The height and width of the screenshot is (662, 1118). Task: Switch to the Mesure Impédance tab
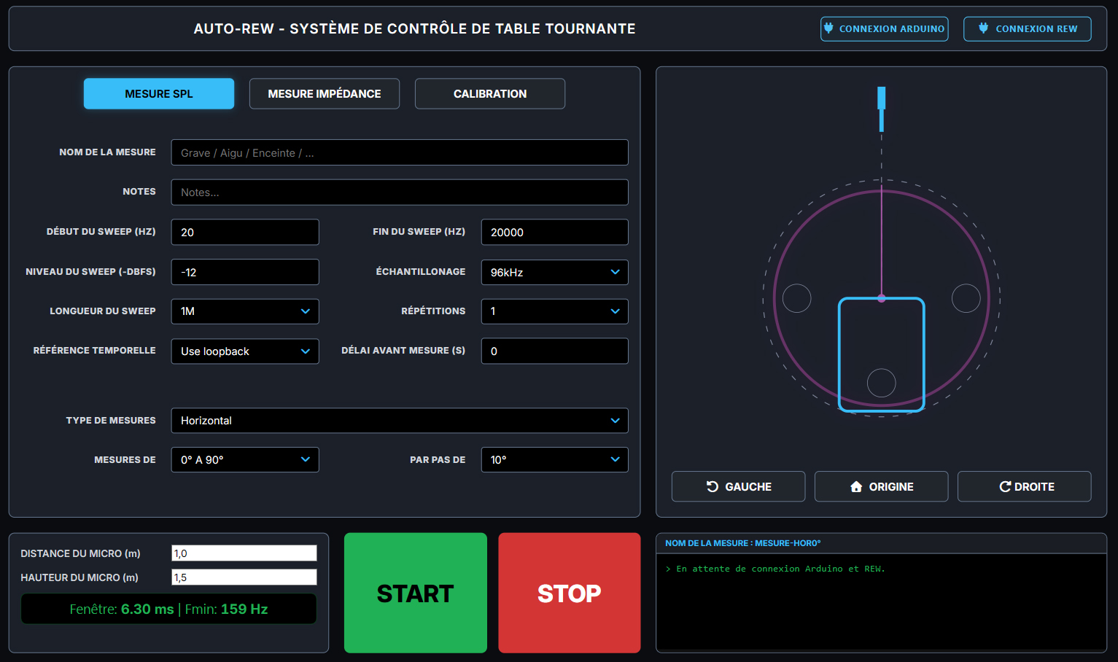[324, 94]
